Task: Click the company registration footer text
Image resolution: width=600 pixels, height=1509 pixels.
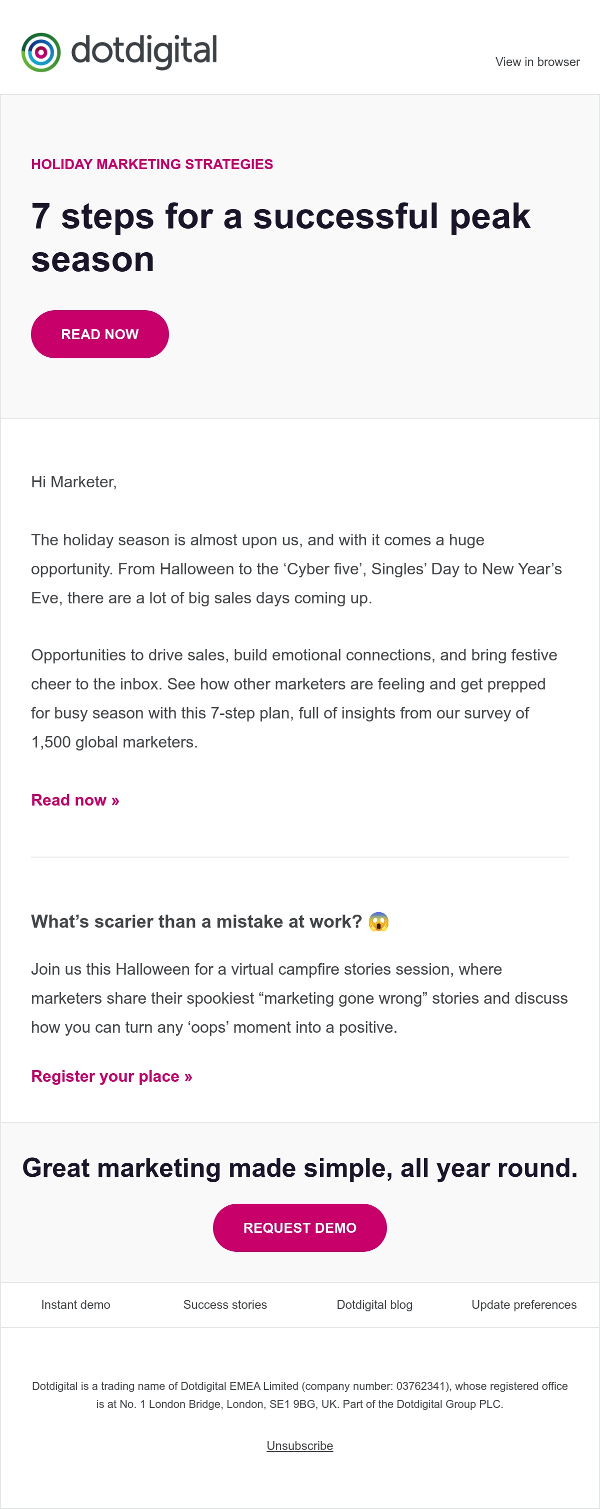Action: click(299, 1395)
